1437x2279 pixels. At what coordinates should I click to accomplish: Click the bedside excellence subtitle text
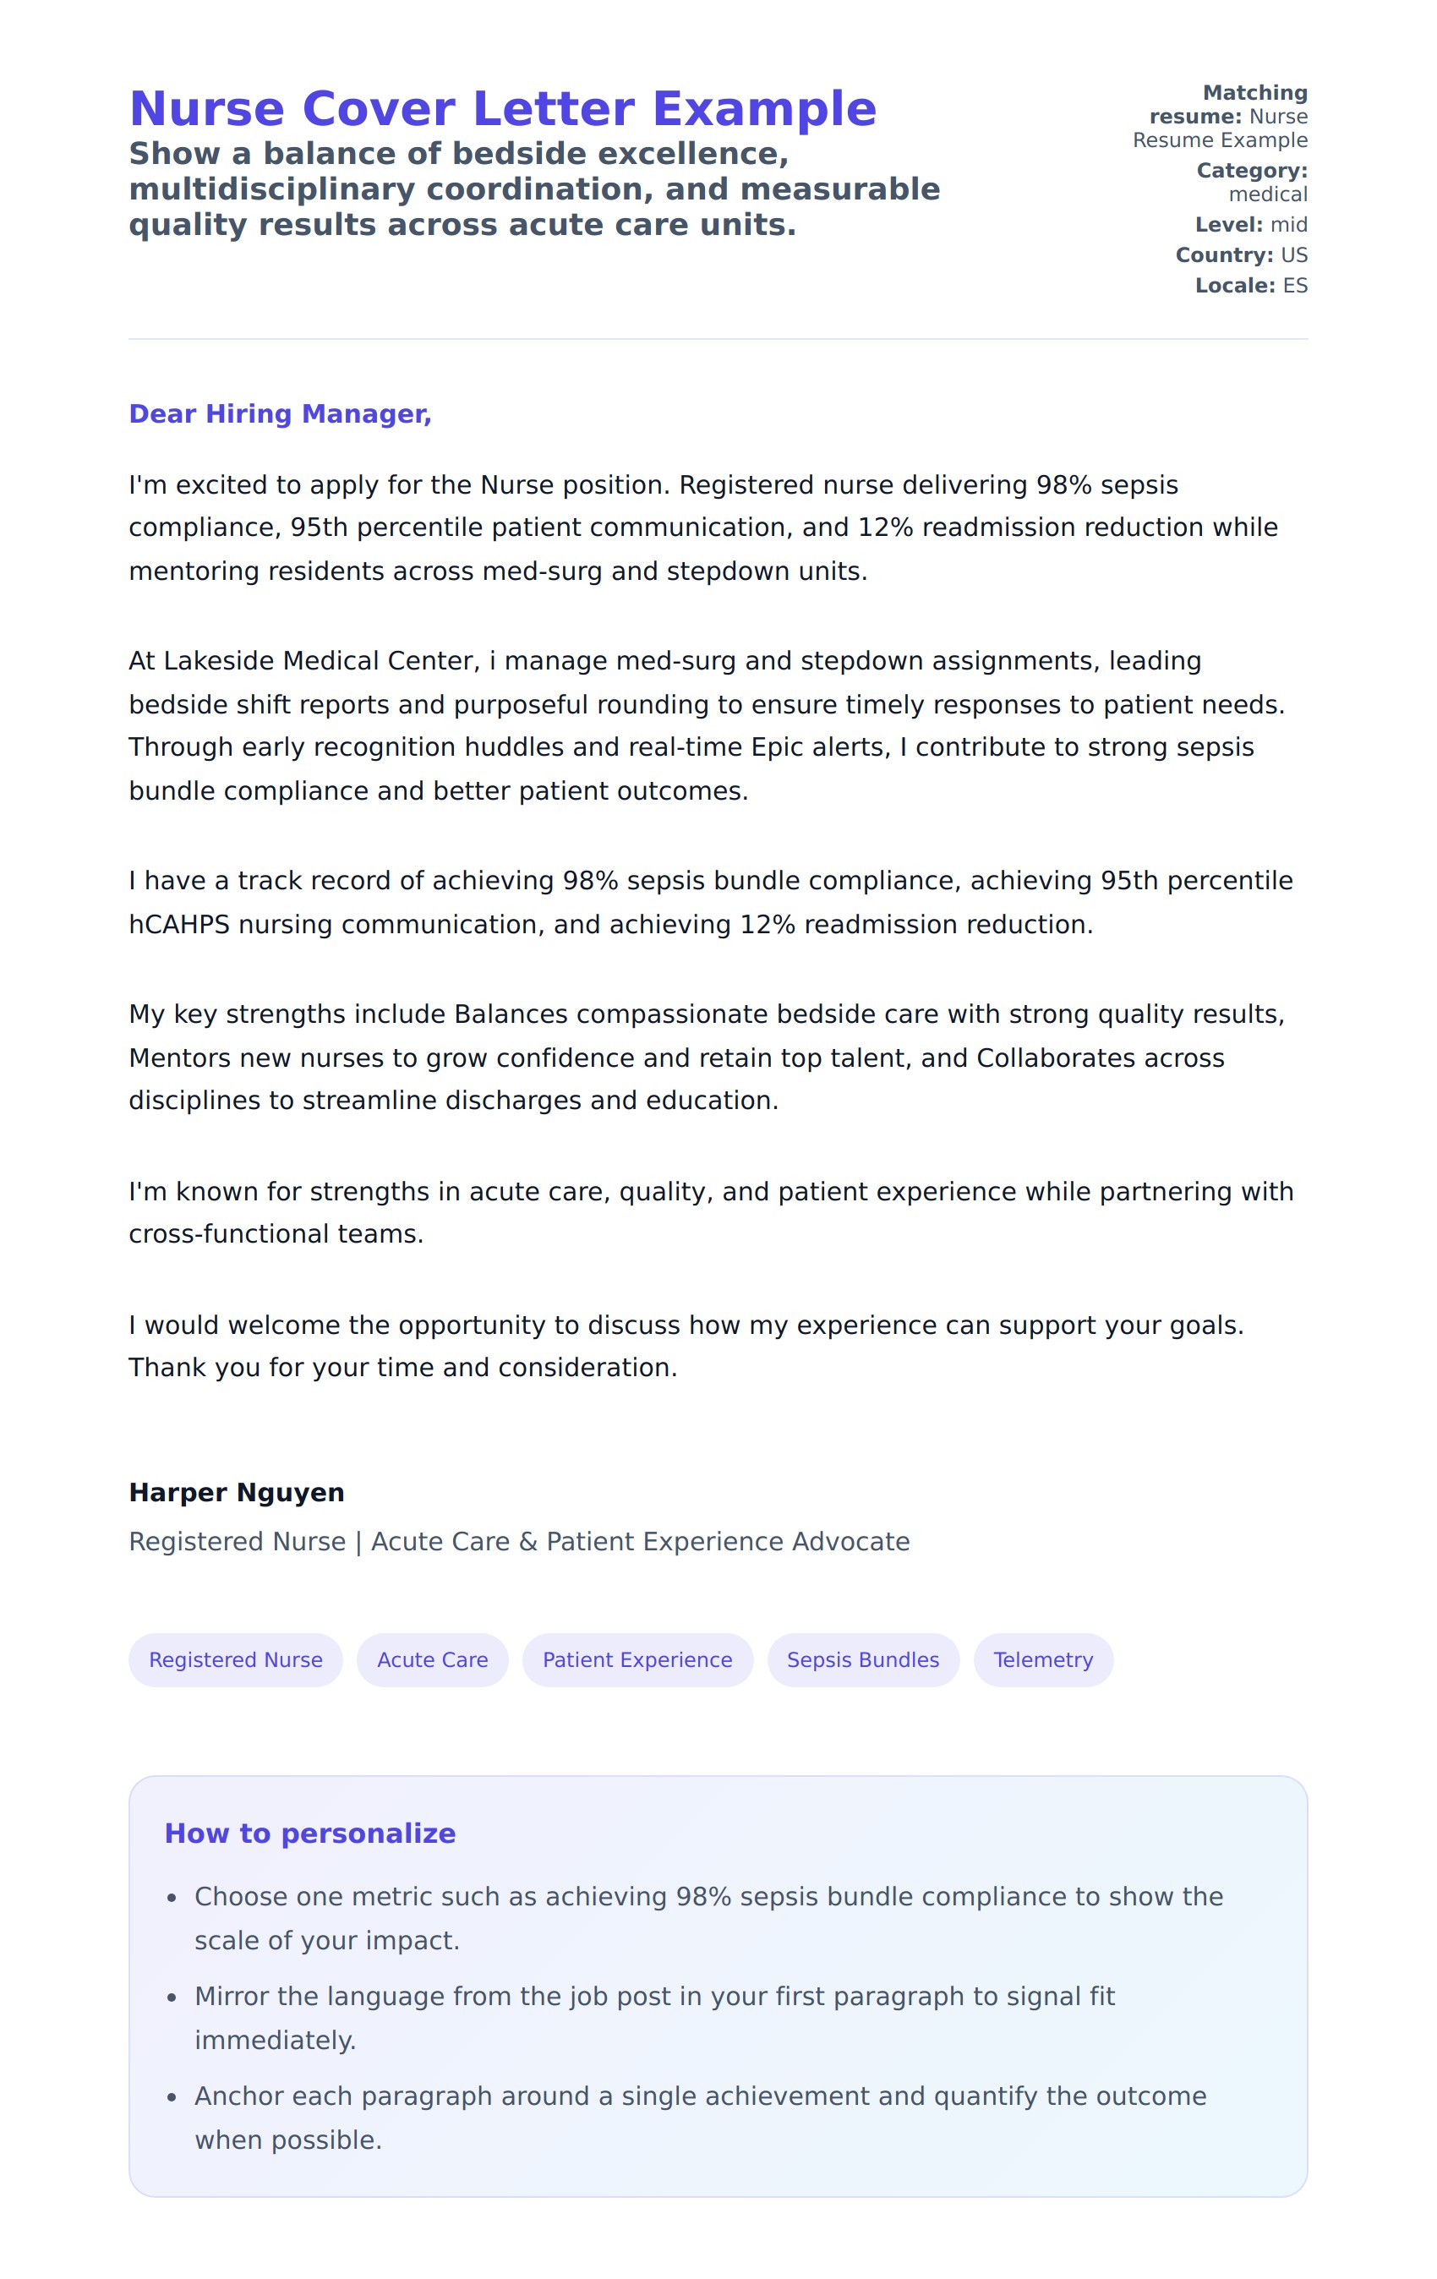click(x=534, y=189)
